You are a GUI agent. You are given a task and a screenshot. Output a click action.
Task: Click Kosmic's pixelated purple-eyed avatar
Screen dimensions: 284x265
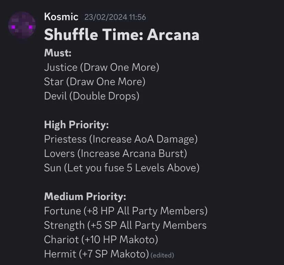point(22,25)
